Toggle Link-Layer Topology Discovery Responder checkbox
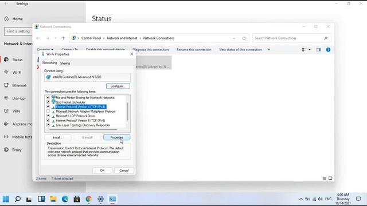 tap(48, 125)
